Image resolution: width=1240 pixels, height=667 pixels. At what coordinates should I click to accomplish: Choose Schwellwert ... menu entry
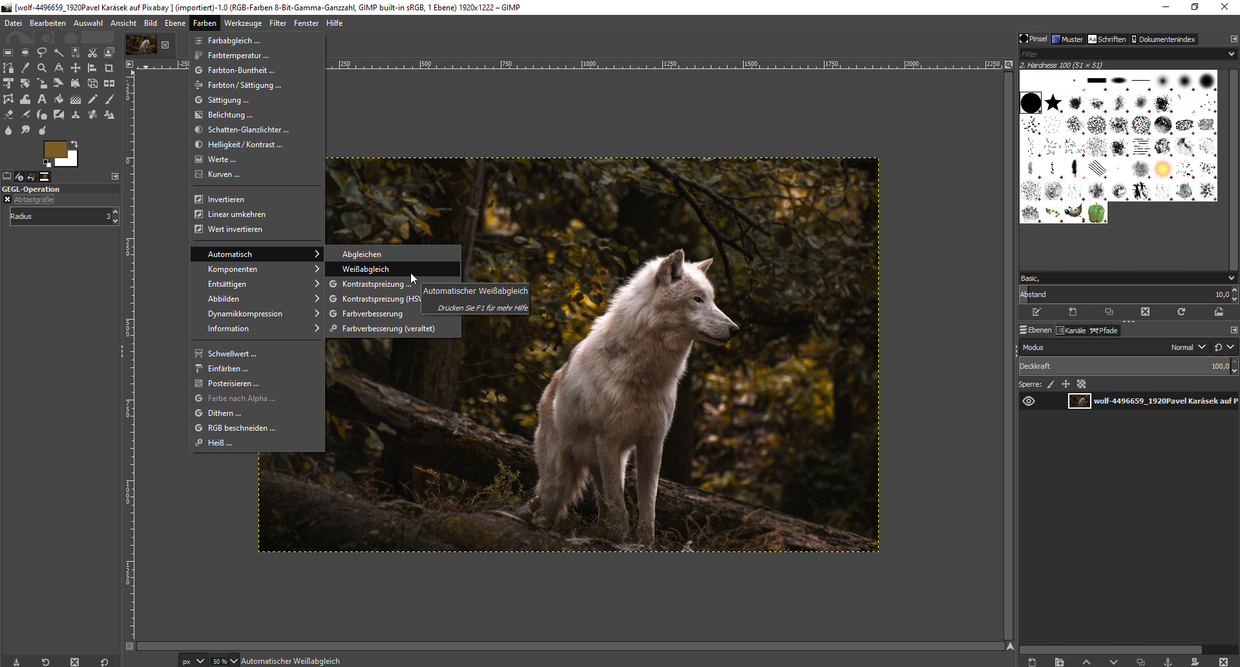point(257,354)
